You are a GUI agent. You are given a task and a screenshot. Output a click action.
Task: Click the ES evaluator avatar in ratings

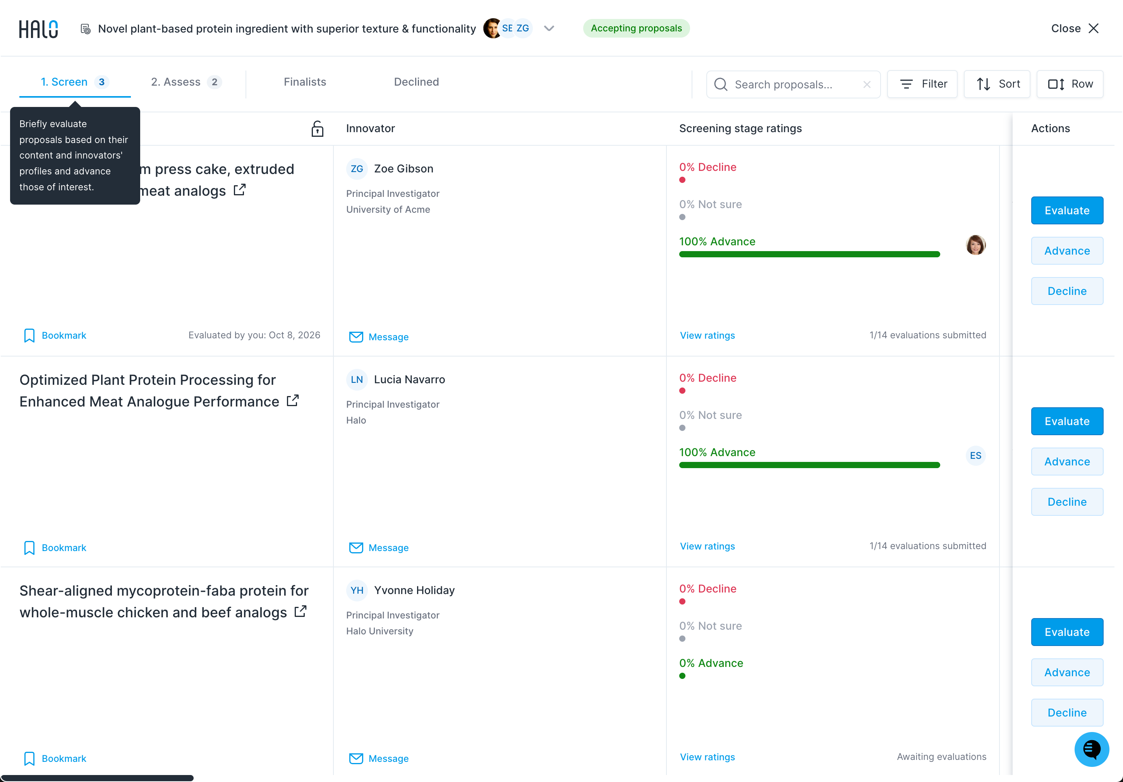(975, 456)
